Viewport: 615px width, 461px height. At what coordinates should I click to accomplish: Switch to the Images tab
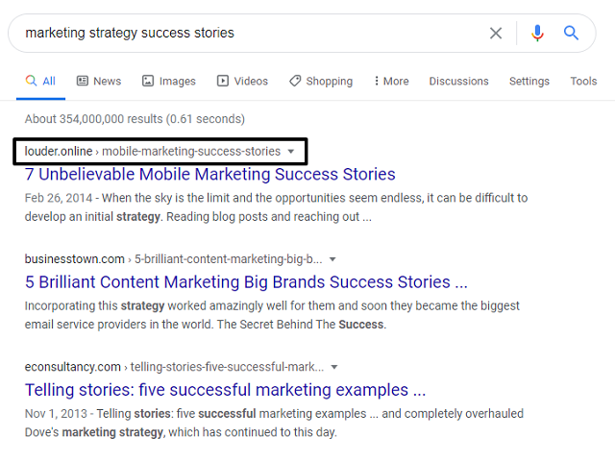click(x=169, y=82)
